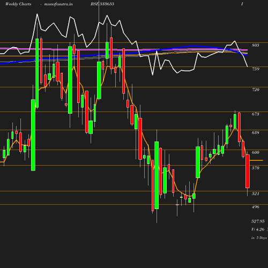Click the 'in 5 Days' label

point(259,238)
